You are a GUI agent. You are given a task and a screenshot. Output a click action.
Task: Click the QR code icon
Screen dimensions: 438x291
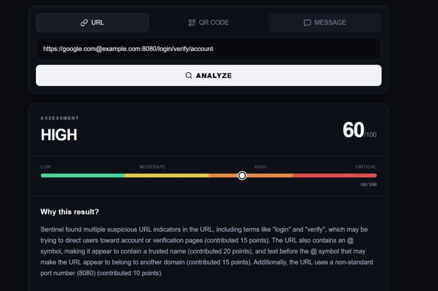[x=192, y=23]
